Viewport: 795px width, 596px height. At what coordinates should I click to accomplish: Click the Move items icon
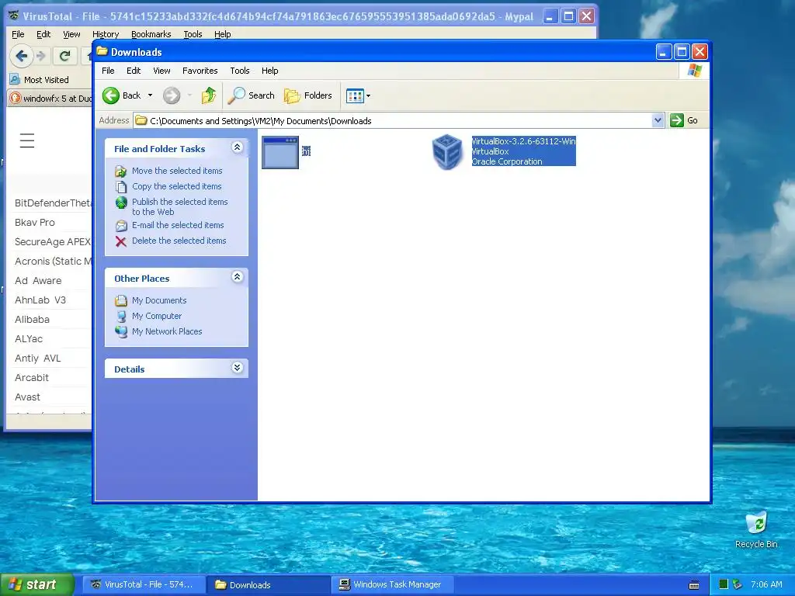pyautogui.click(x=120, y=172)
